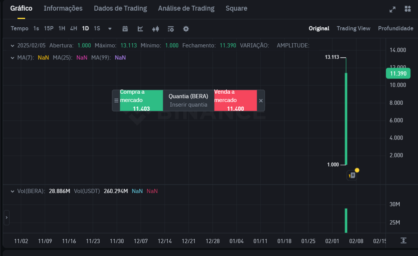
Task: Click the 12/07 date on time axis
Action: [141, 241]
